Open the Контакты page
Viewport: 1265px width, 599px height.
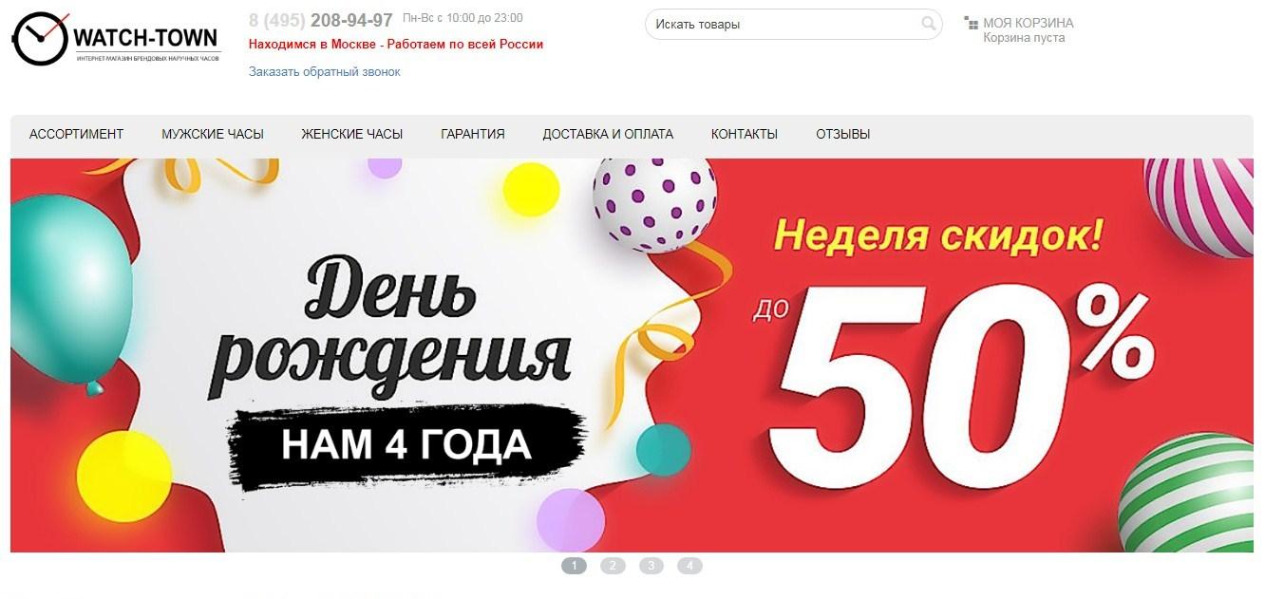(745, 134)
